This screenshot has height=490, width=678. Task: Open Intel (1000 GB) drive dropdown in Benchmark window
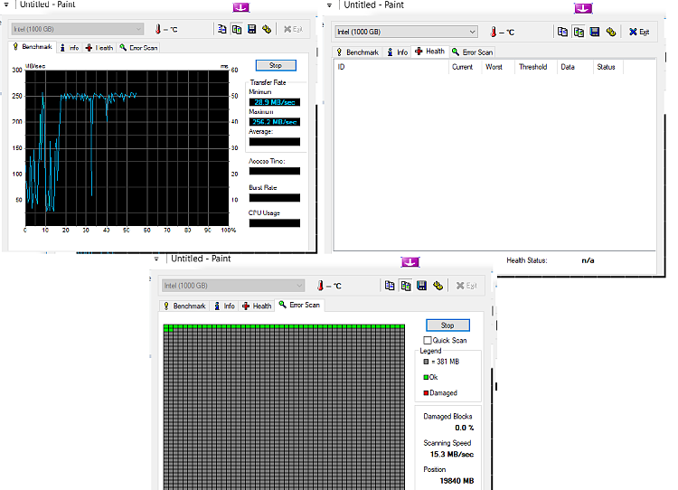pyautogui.click(x=78, y=29)
